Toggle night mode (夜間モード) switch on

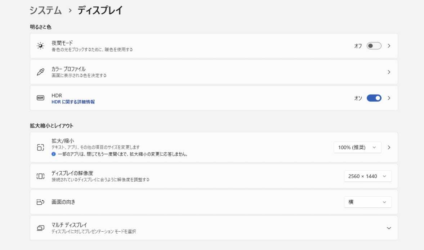374,46
